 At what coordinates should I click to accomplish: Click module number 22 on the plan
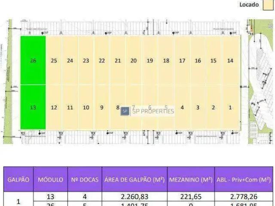pos(102,61)
